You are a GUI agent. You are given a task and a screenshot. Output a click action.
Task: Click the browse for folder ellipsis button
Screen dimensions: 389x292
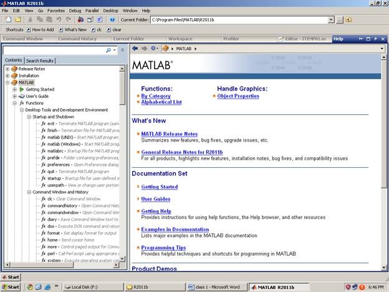pyautogui.click(x=339, y=20)
